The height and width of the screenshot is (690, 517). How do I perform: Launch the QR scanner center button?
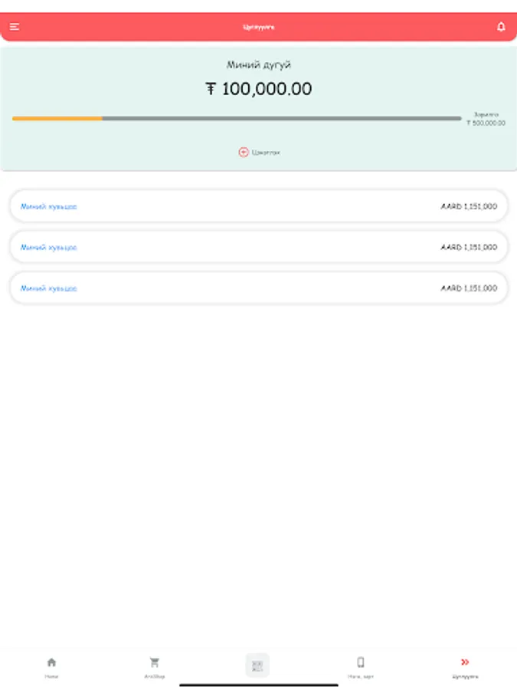pos(257,665)
